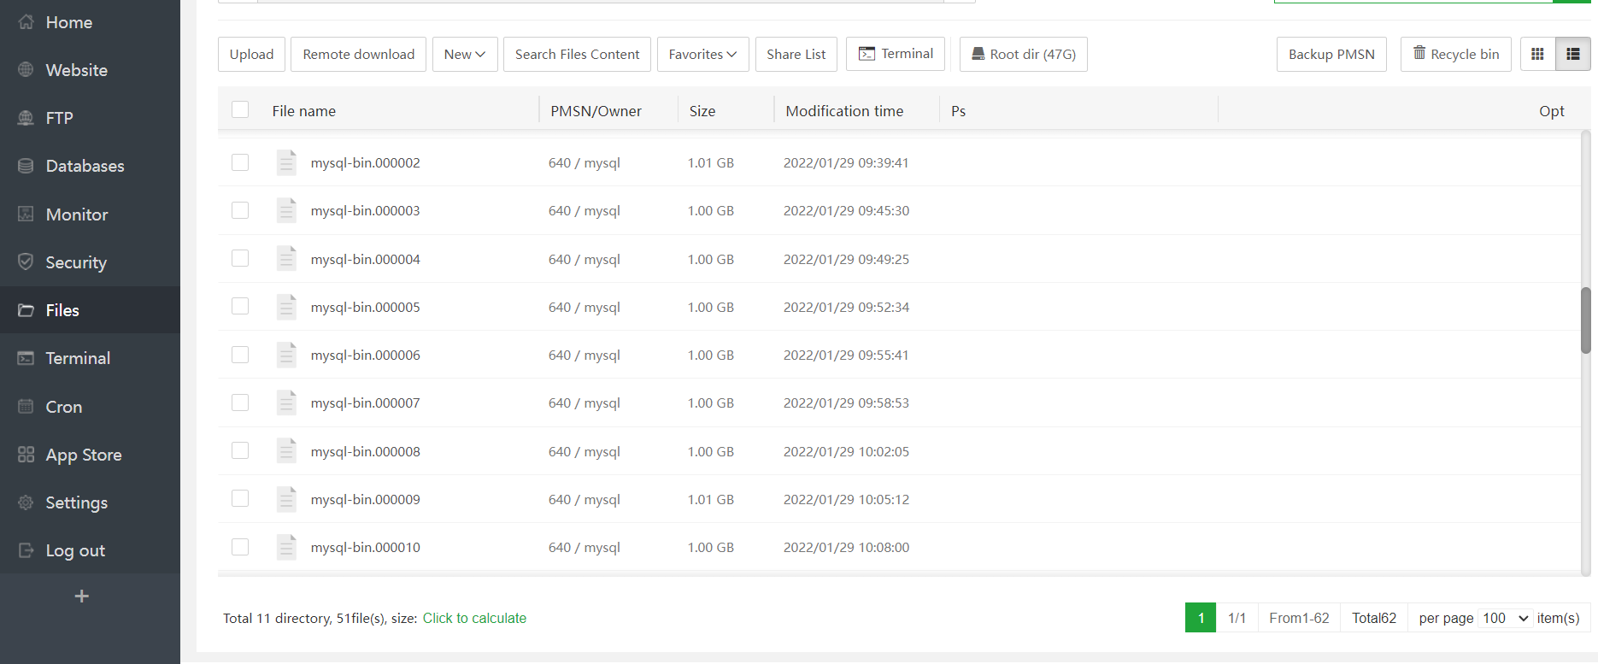Open App Store menu item

coord(83,455)
